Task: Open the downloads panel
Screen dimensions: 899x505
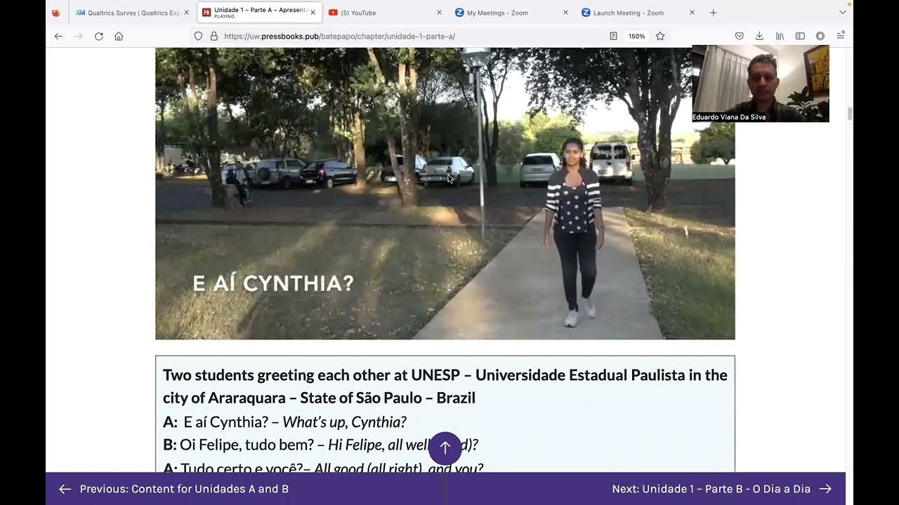Action: [759, 36]
